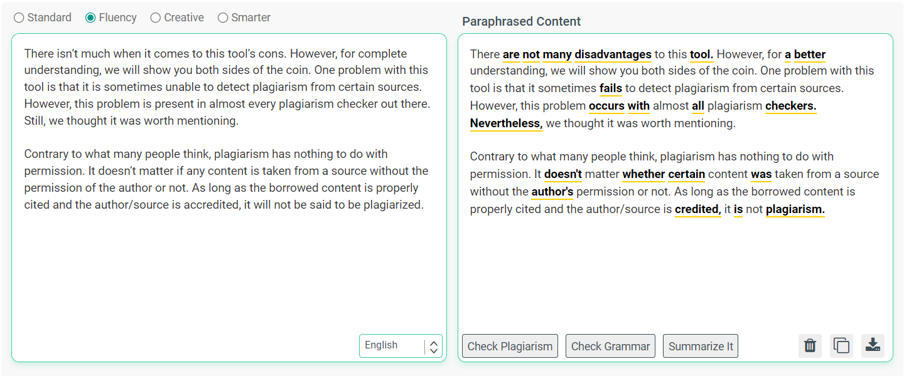
Task: Click the Summarize It button
Action: [701, 346]
